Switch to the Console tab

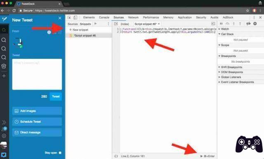coord(104,17)
